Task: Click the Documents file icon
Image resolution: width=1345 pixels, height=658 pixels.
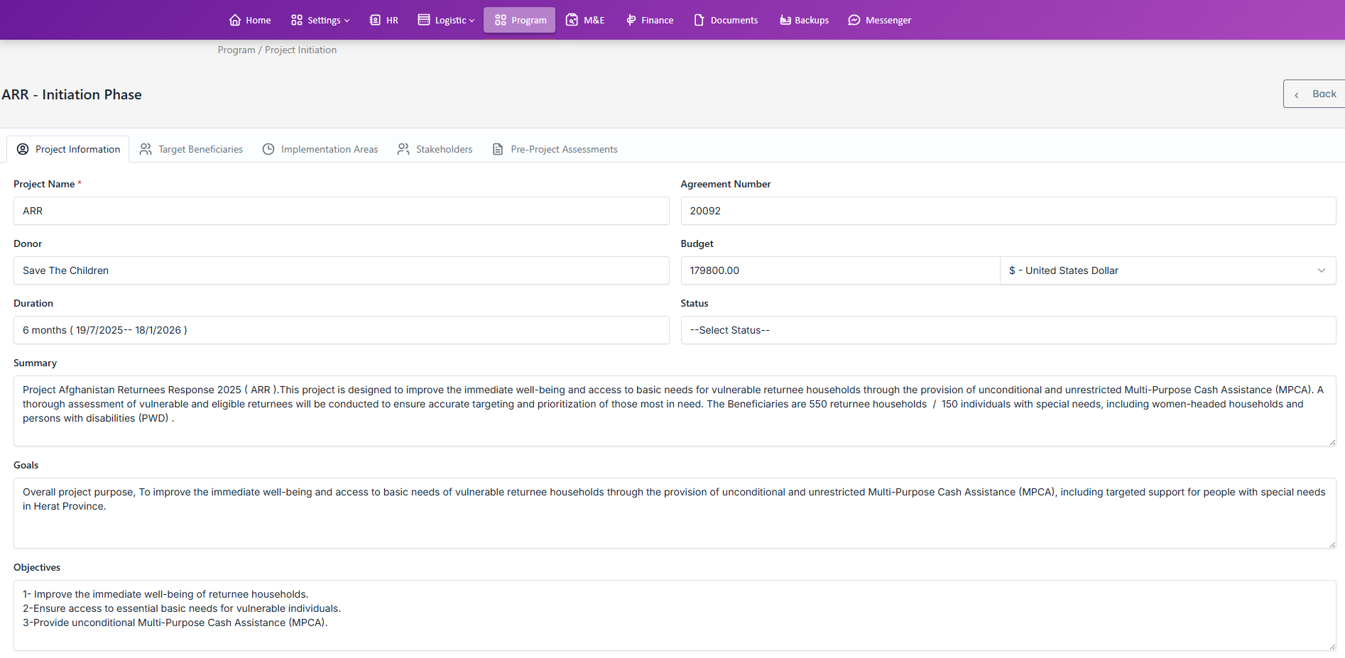Action: click(x=699, y=20)
